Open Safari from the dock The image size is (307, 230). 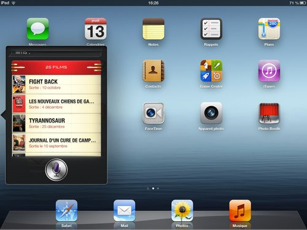(x=66, y=211)
